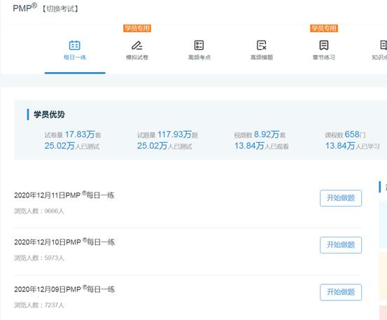
Task: Click the 13.84万人已观看 text
Action: click(262, 146)
